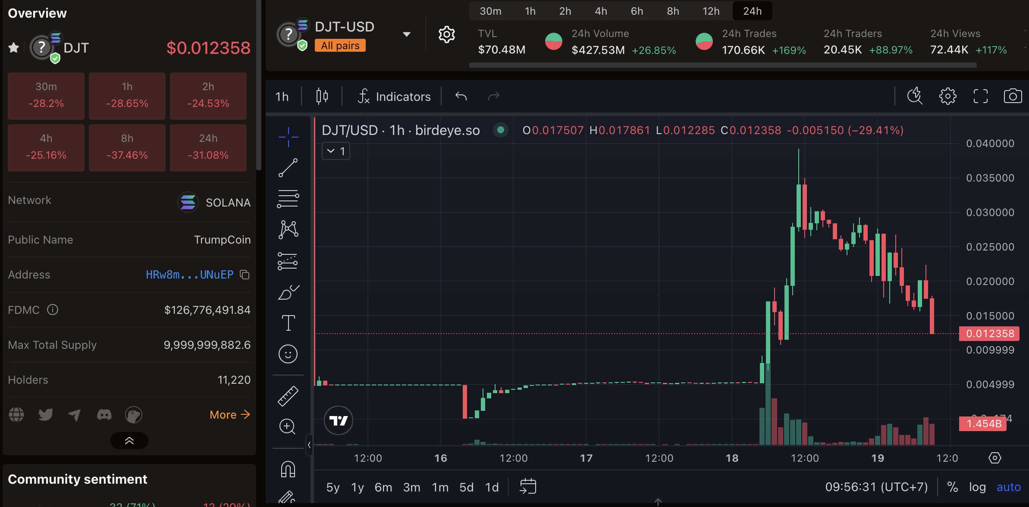Select the ruler measure tool
Viewport: 1029px width, 507px height.
click(288, 396)
